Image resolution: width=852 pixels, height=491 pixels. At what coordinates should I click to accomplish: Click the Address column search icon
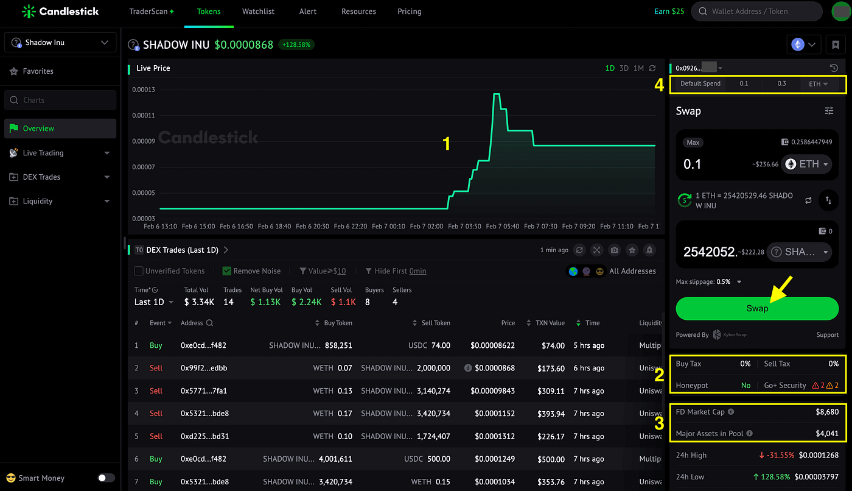[x=209, y=323]
